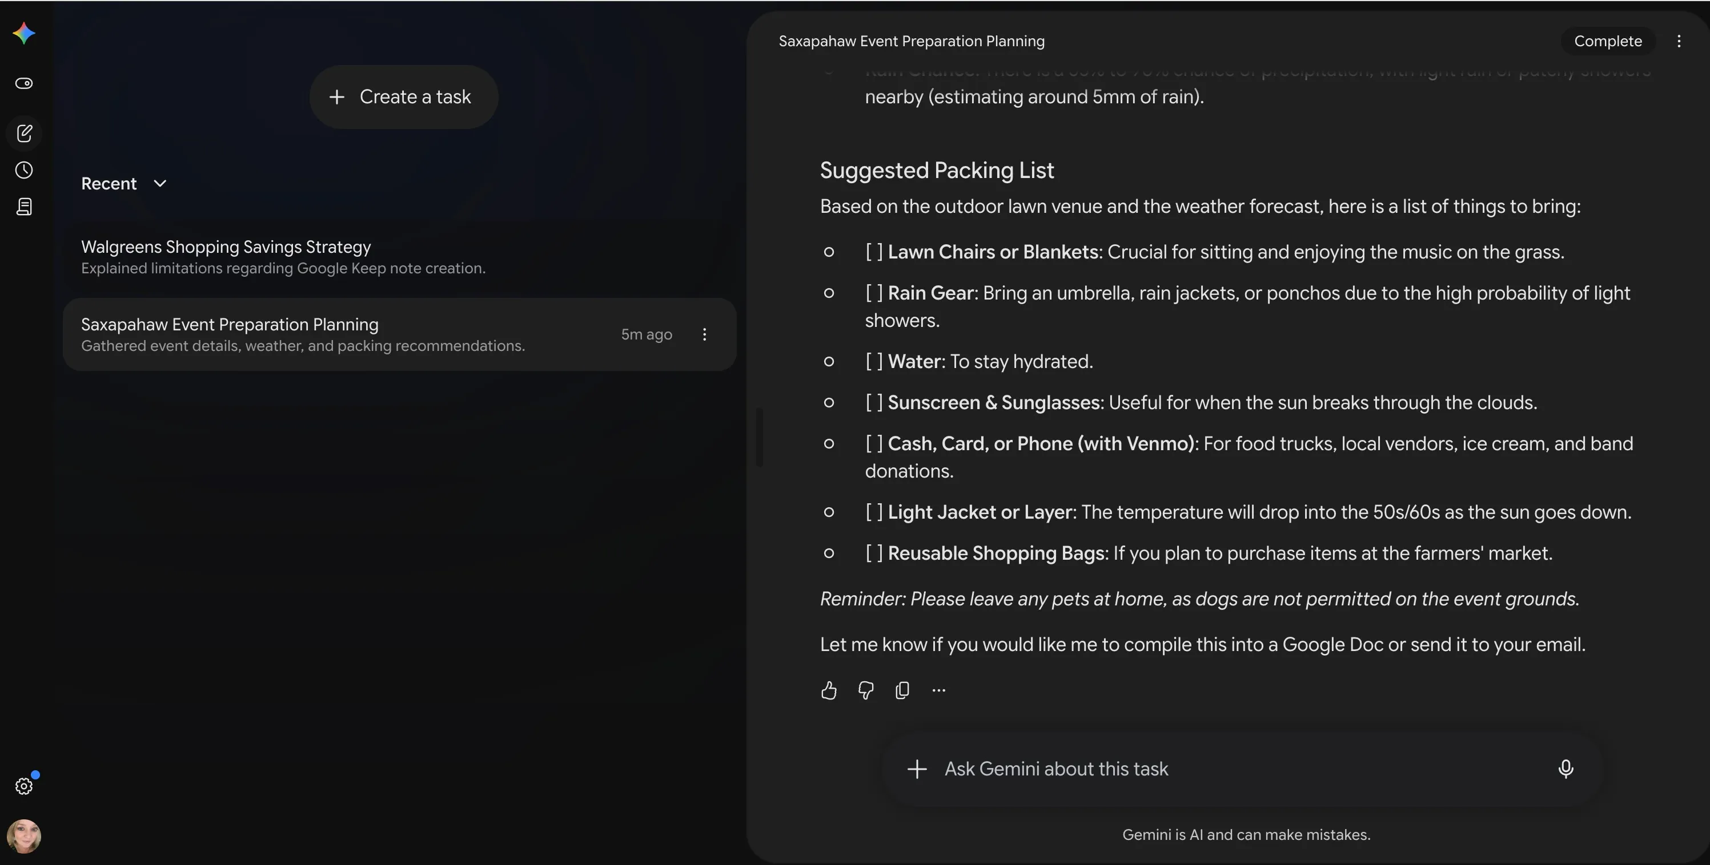Click the 'Suggested Packing List' heading
This screenshot has height=865, width=1710.
click(937, 171)
